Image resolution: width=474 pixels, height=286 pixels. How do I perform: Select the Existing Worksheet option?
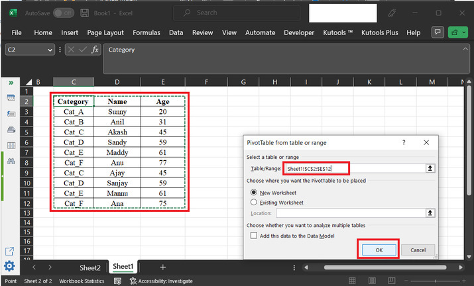[253, 202]
